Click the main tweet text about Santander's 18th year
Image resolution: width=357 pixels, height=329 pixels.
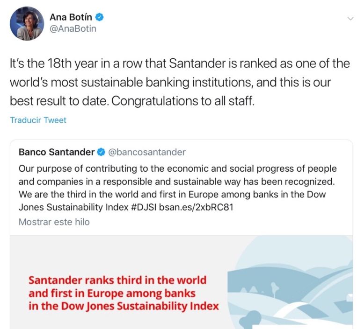(180, 82)
